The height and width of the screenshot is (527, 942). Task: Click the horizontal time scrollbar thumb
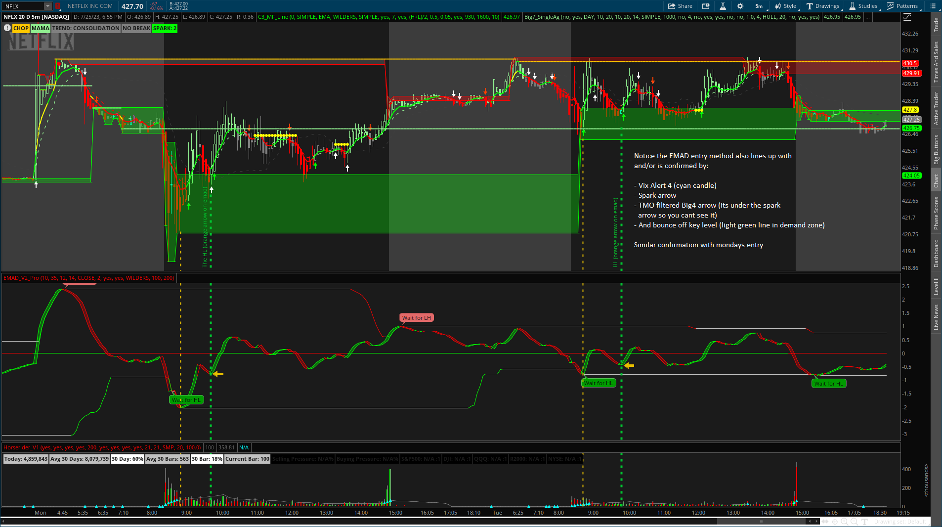click(x=761, y=522)
